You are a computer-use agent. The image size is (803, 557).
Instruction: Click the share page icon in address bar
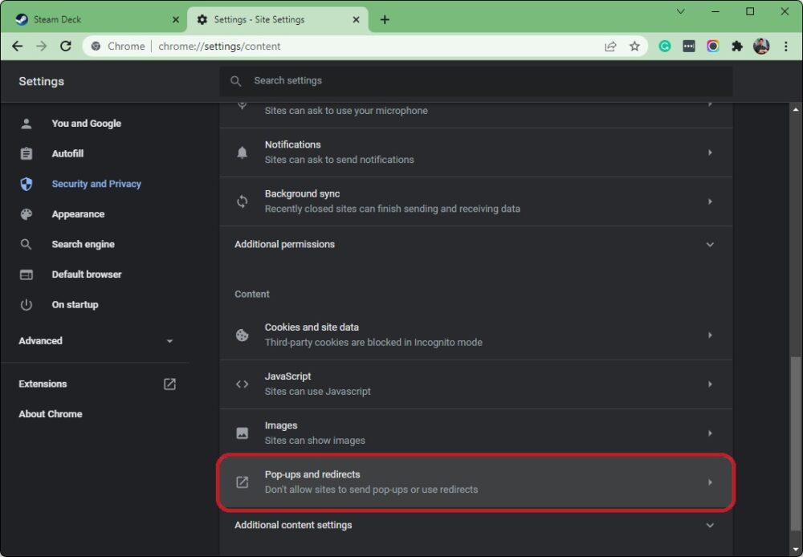pos(611,47)
